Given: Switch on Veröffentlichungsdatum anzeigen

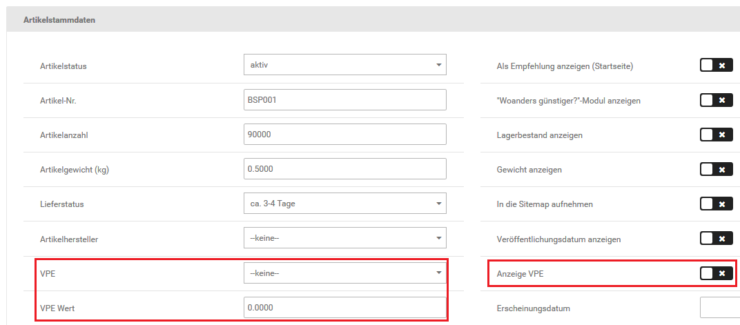Looking at the screenshot, I should click(x=716, y=238).
